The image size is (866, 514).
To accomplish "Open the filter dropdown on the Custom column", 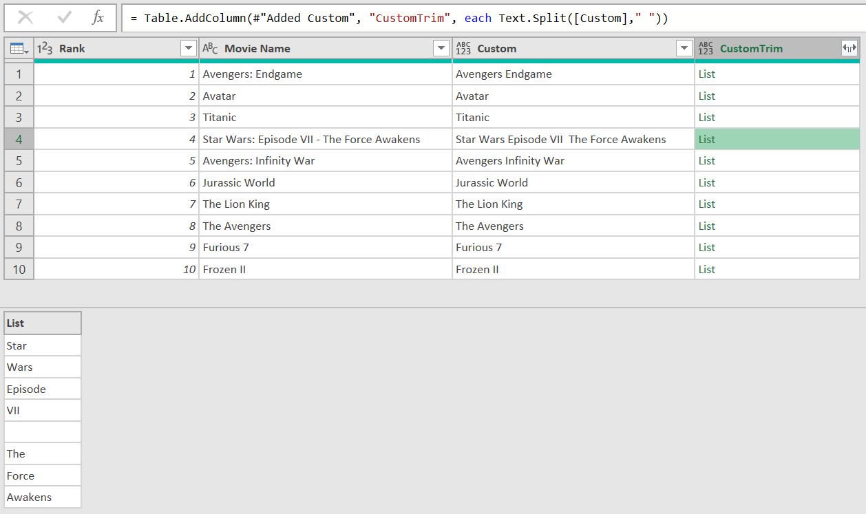I will pyautogui.click(x=684, y=48).
